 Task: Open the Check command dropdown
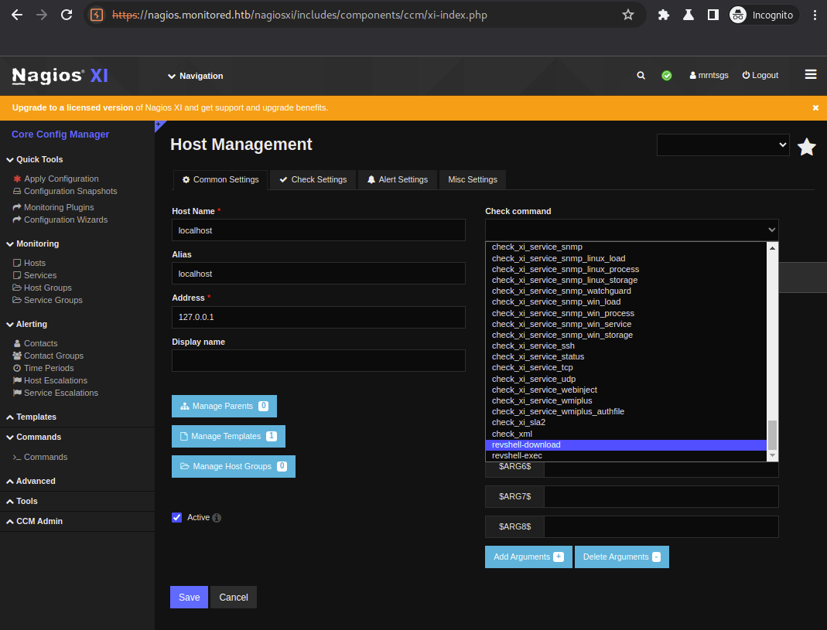click(x=631, y=229)
